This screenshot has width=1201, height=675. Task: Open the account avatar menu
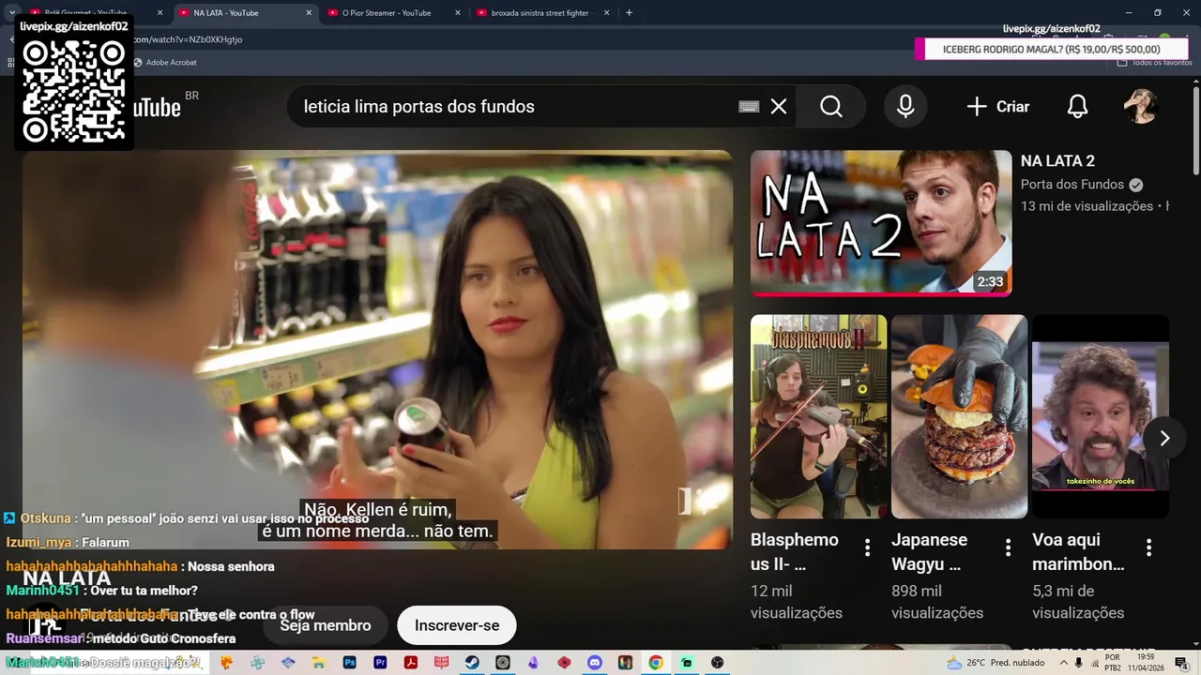click(1141, 107)
